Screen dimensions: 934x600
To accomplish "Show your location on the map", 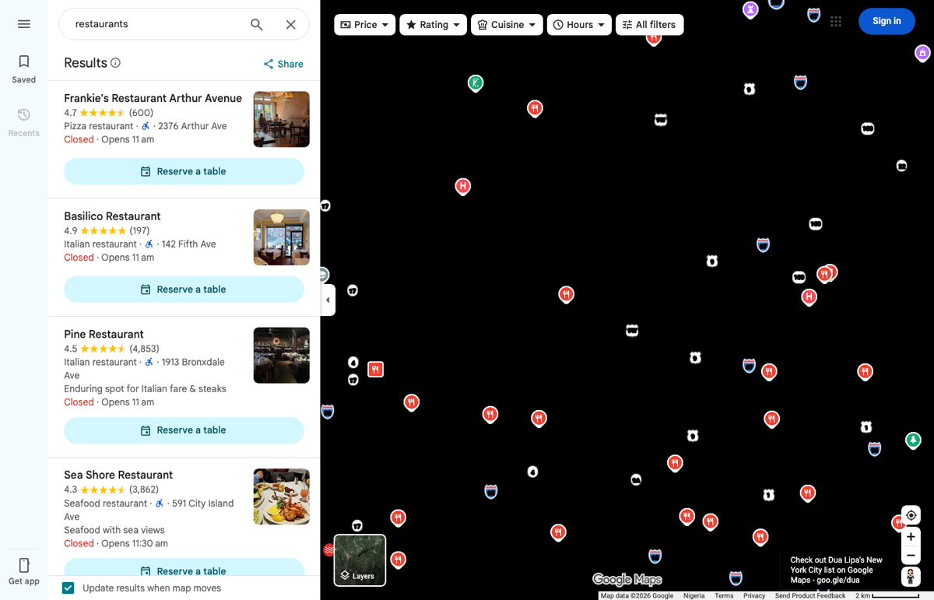I will coord(911,515).
